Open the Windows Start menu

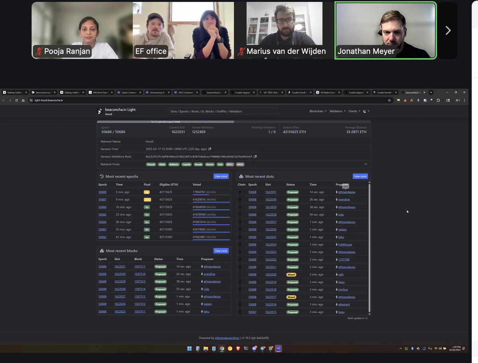(x=190, y=349)
